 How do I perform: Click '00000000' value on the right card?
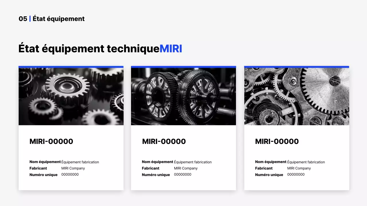(296, 175)
